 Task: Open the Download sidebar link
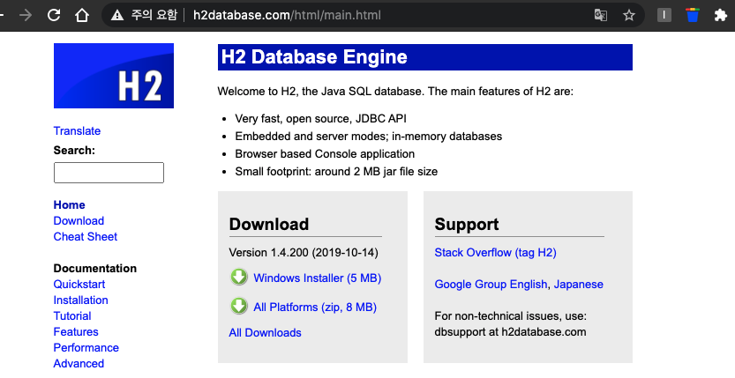click(x=79, y=221)
